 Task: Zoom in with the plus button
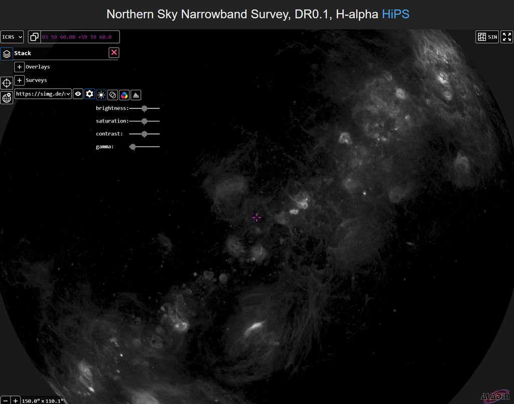(16, 400)
